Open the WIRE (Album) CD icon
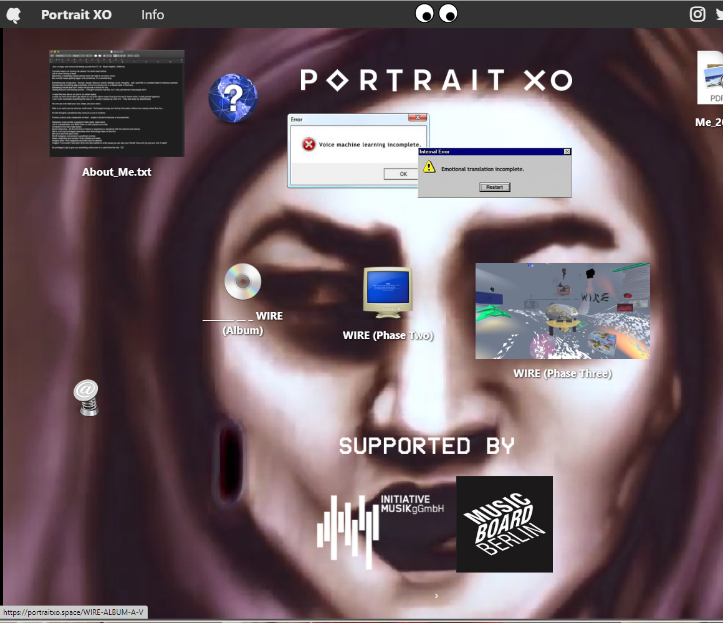723x623 pixels. (x=242, y=282)
